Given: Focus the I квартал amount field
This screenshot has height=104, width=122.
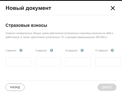Looking at the screenshot, I should click(x=18, y=62).
